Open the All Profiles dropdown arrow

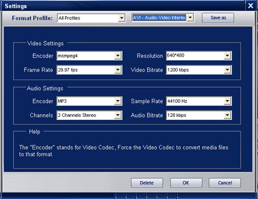click(122, 18)
